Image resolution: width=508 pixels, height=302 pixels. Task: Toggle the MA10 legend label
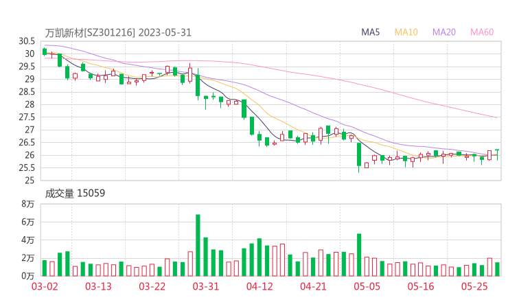pos(406,32)
